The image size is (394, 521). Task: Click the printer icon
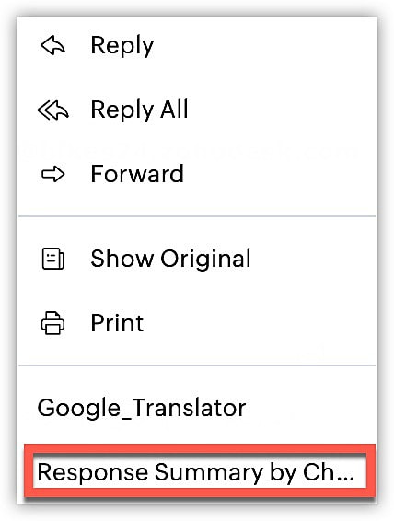tap(52, 323)
